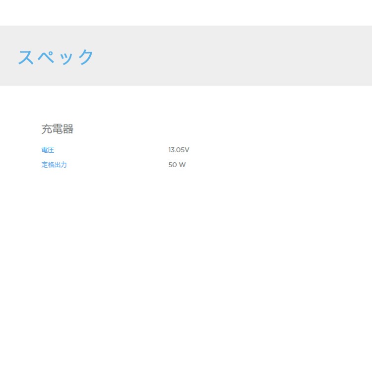Open the 電圧 specification term
The width and height of the screenshot is (372, 372).
[48, 150]
